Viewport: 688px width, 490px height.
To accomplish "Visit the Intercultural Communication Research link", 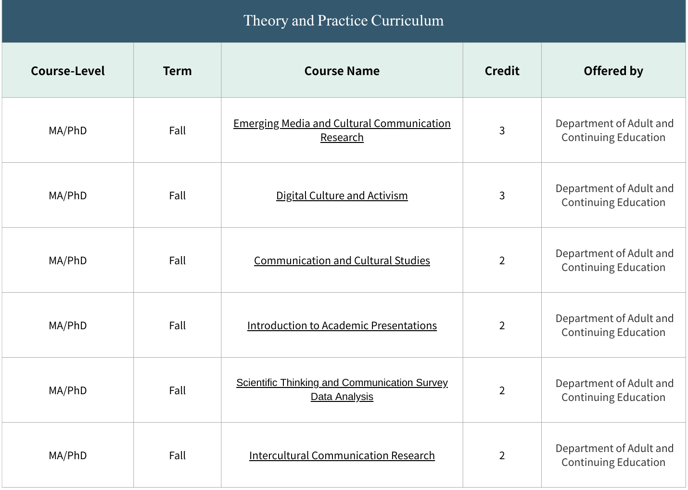I will pos(342,456).
